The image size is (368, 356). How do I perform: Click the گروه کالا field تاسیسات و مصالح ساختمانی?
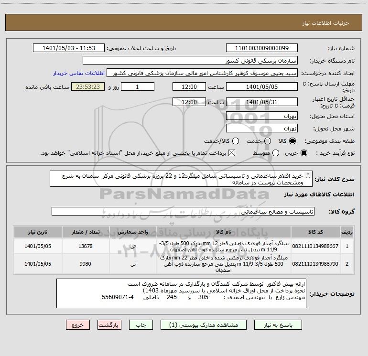183,211
